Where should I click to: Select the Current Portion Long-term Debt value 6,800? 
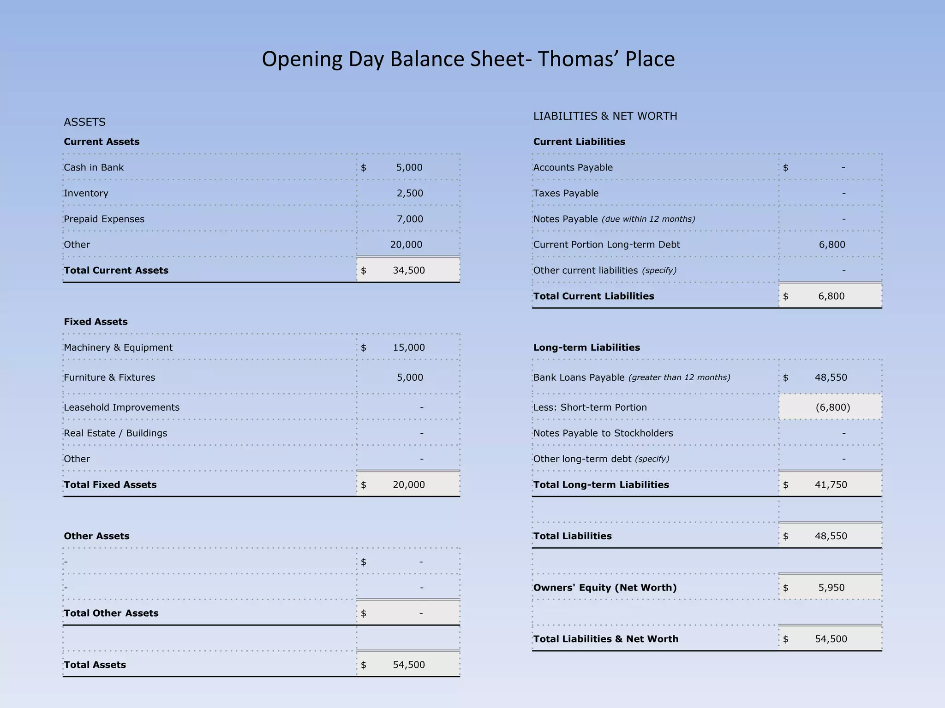pyautogui.click(x=832, y=245)
